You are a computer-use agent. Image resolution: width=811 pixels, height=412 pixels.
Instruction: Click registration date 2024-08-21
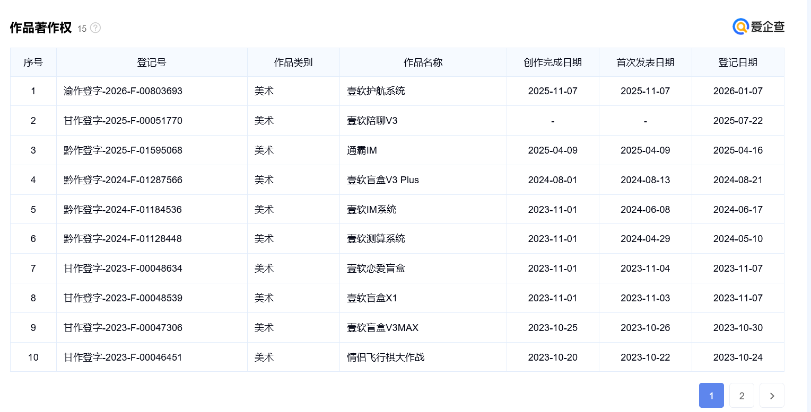[x=738, y=180]
